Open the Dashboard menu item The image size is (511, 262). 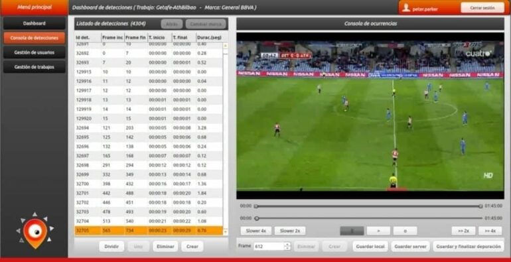[35, 23]
